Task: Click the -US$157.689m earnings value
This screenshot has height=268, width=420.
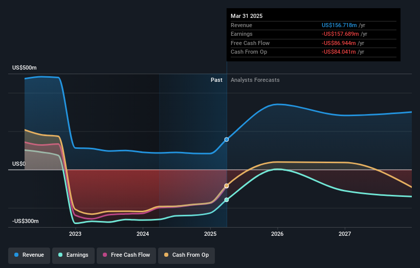Action: [x=340, y=34]
